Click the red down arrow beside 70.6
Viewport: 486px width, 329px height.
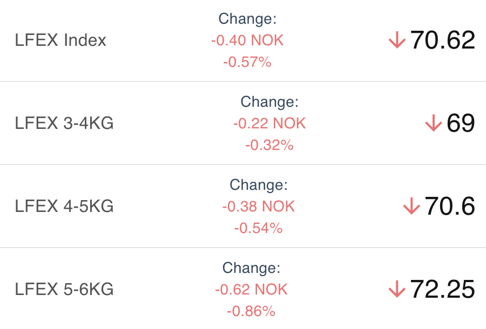(x=411, y=207)
